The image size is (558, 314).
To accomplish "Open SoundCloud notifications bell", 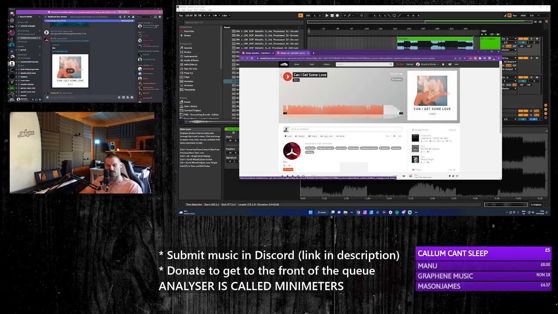I will [443, 64].
